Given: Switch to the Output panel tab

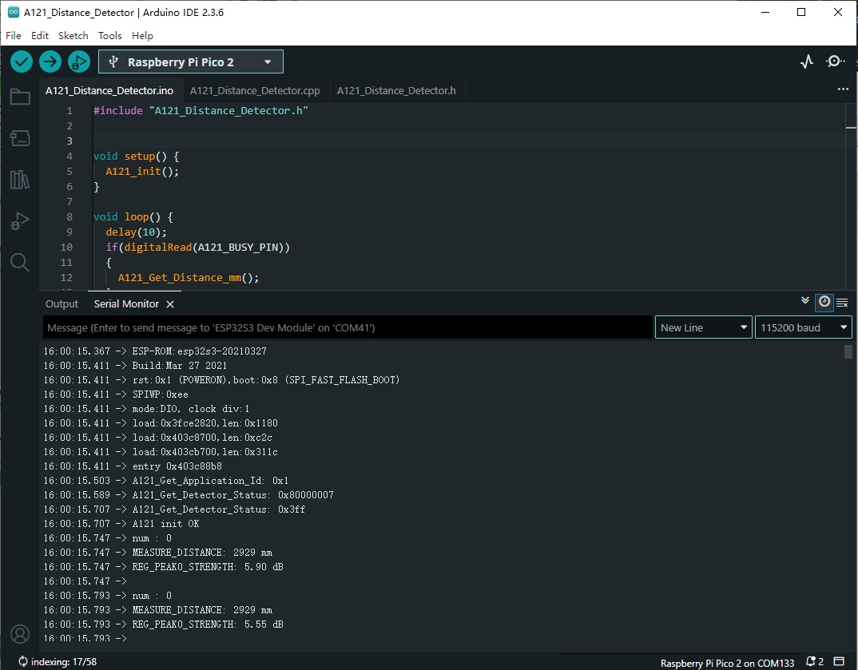Looking at the screenshot, I should (62, 304).
